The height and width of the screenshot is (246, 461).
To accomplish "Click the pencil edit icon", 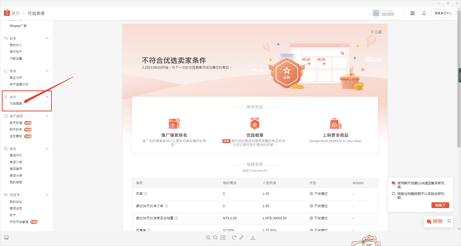I will [x=242, y=238].
